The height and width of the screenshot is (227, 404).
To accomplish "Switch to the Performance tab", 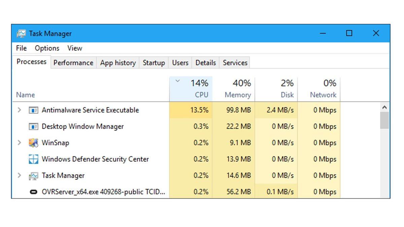I will coord(73,63).
